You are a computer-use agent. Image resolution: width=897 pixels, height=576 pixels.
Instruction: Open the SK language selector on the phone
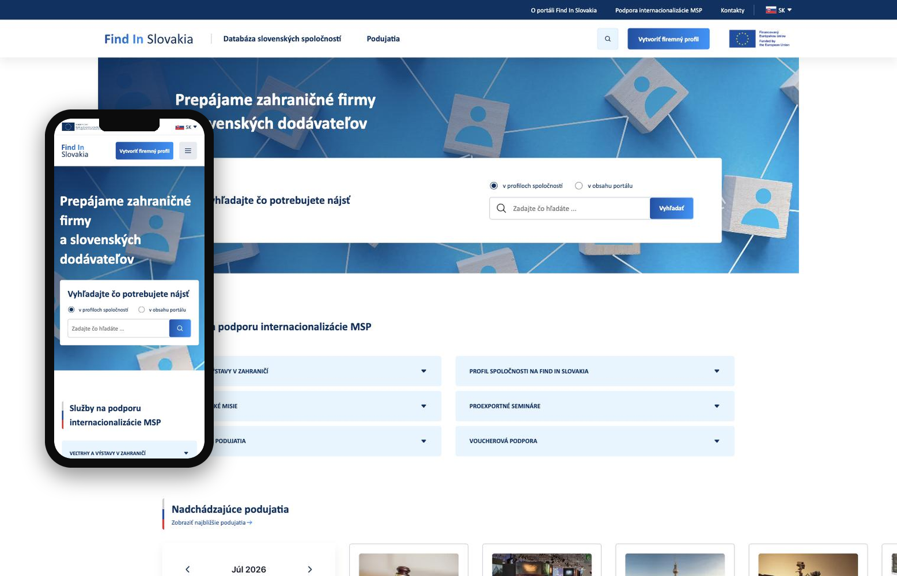(x=186, y=127)
